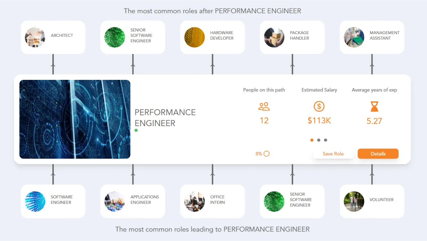
Task: Click the estimated salary dollar icon
Action: pyautogui.click(x=319, y=106)
